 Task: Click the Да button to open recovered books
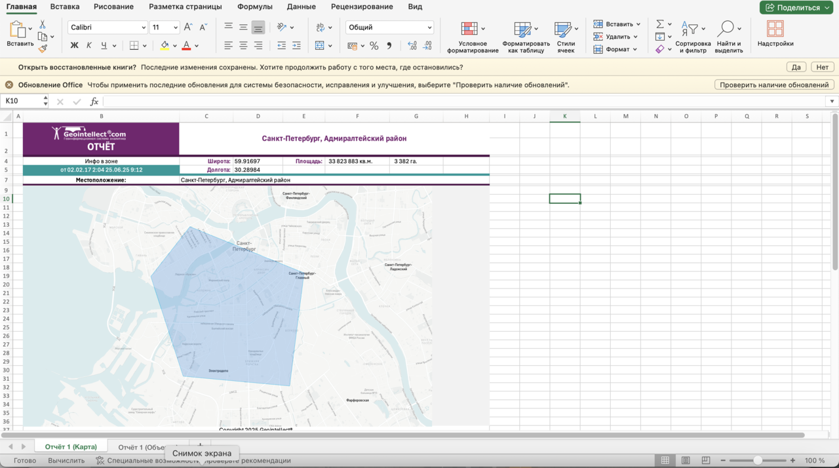tap(796, 67)
